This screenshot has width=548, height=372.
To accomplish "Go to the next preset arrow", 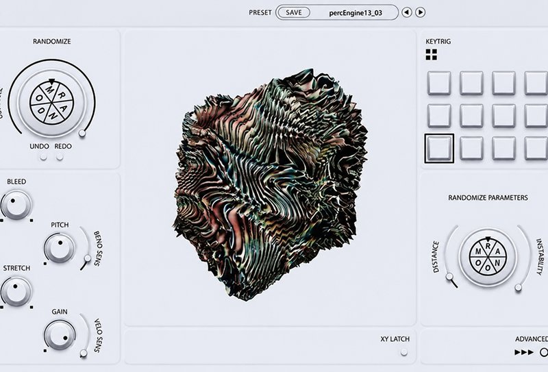I will pyautogui.click(x=420, y=12).
